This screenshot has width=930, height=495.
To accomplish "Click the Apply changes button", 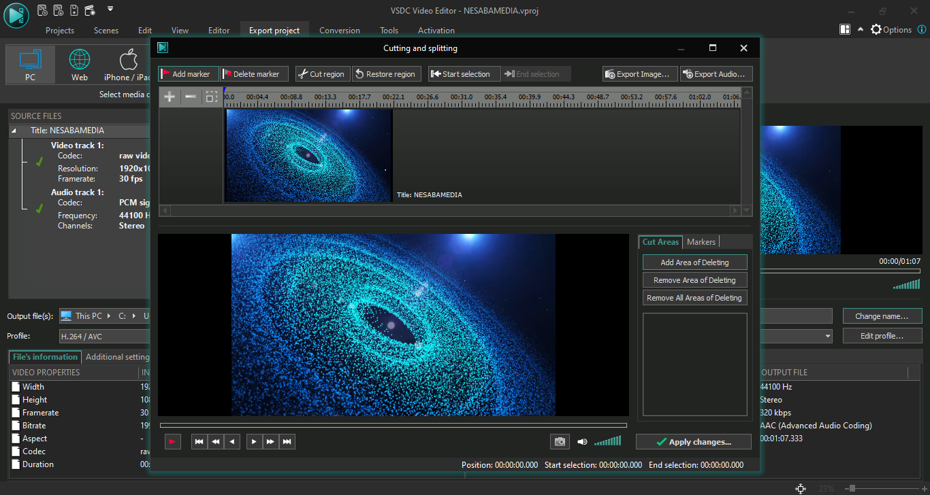I will (693, 442).
